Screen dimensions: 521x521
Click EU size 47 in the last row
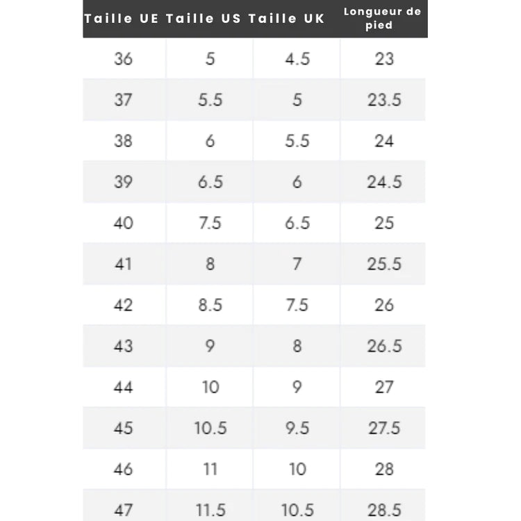click(123, 510)
